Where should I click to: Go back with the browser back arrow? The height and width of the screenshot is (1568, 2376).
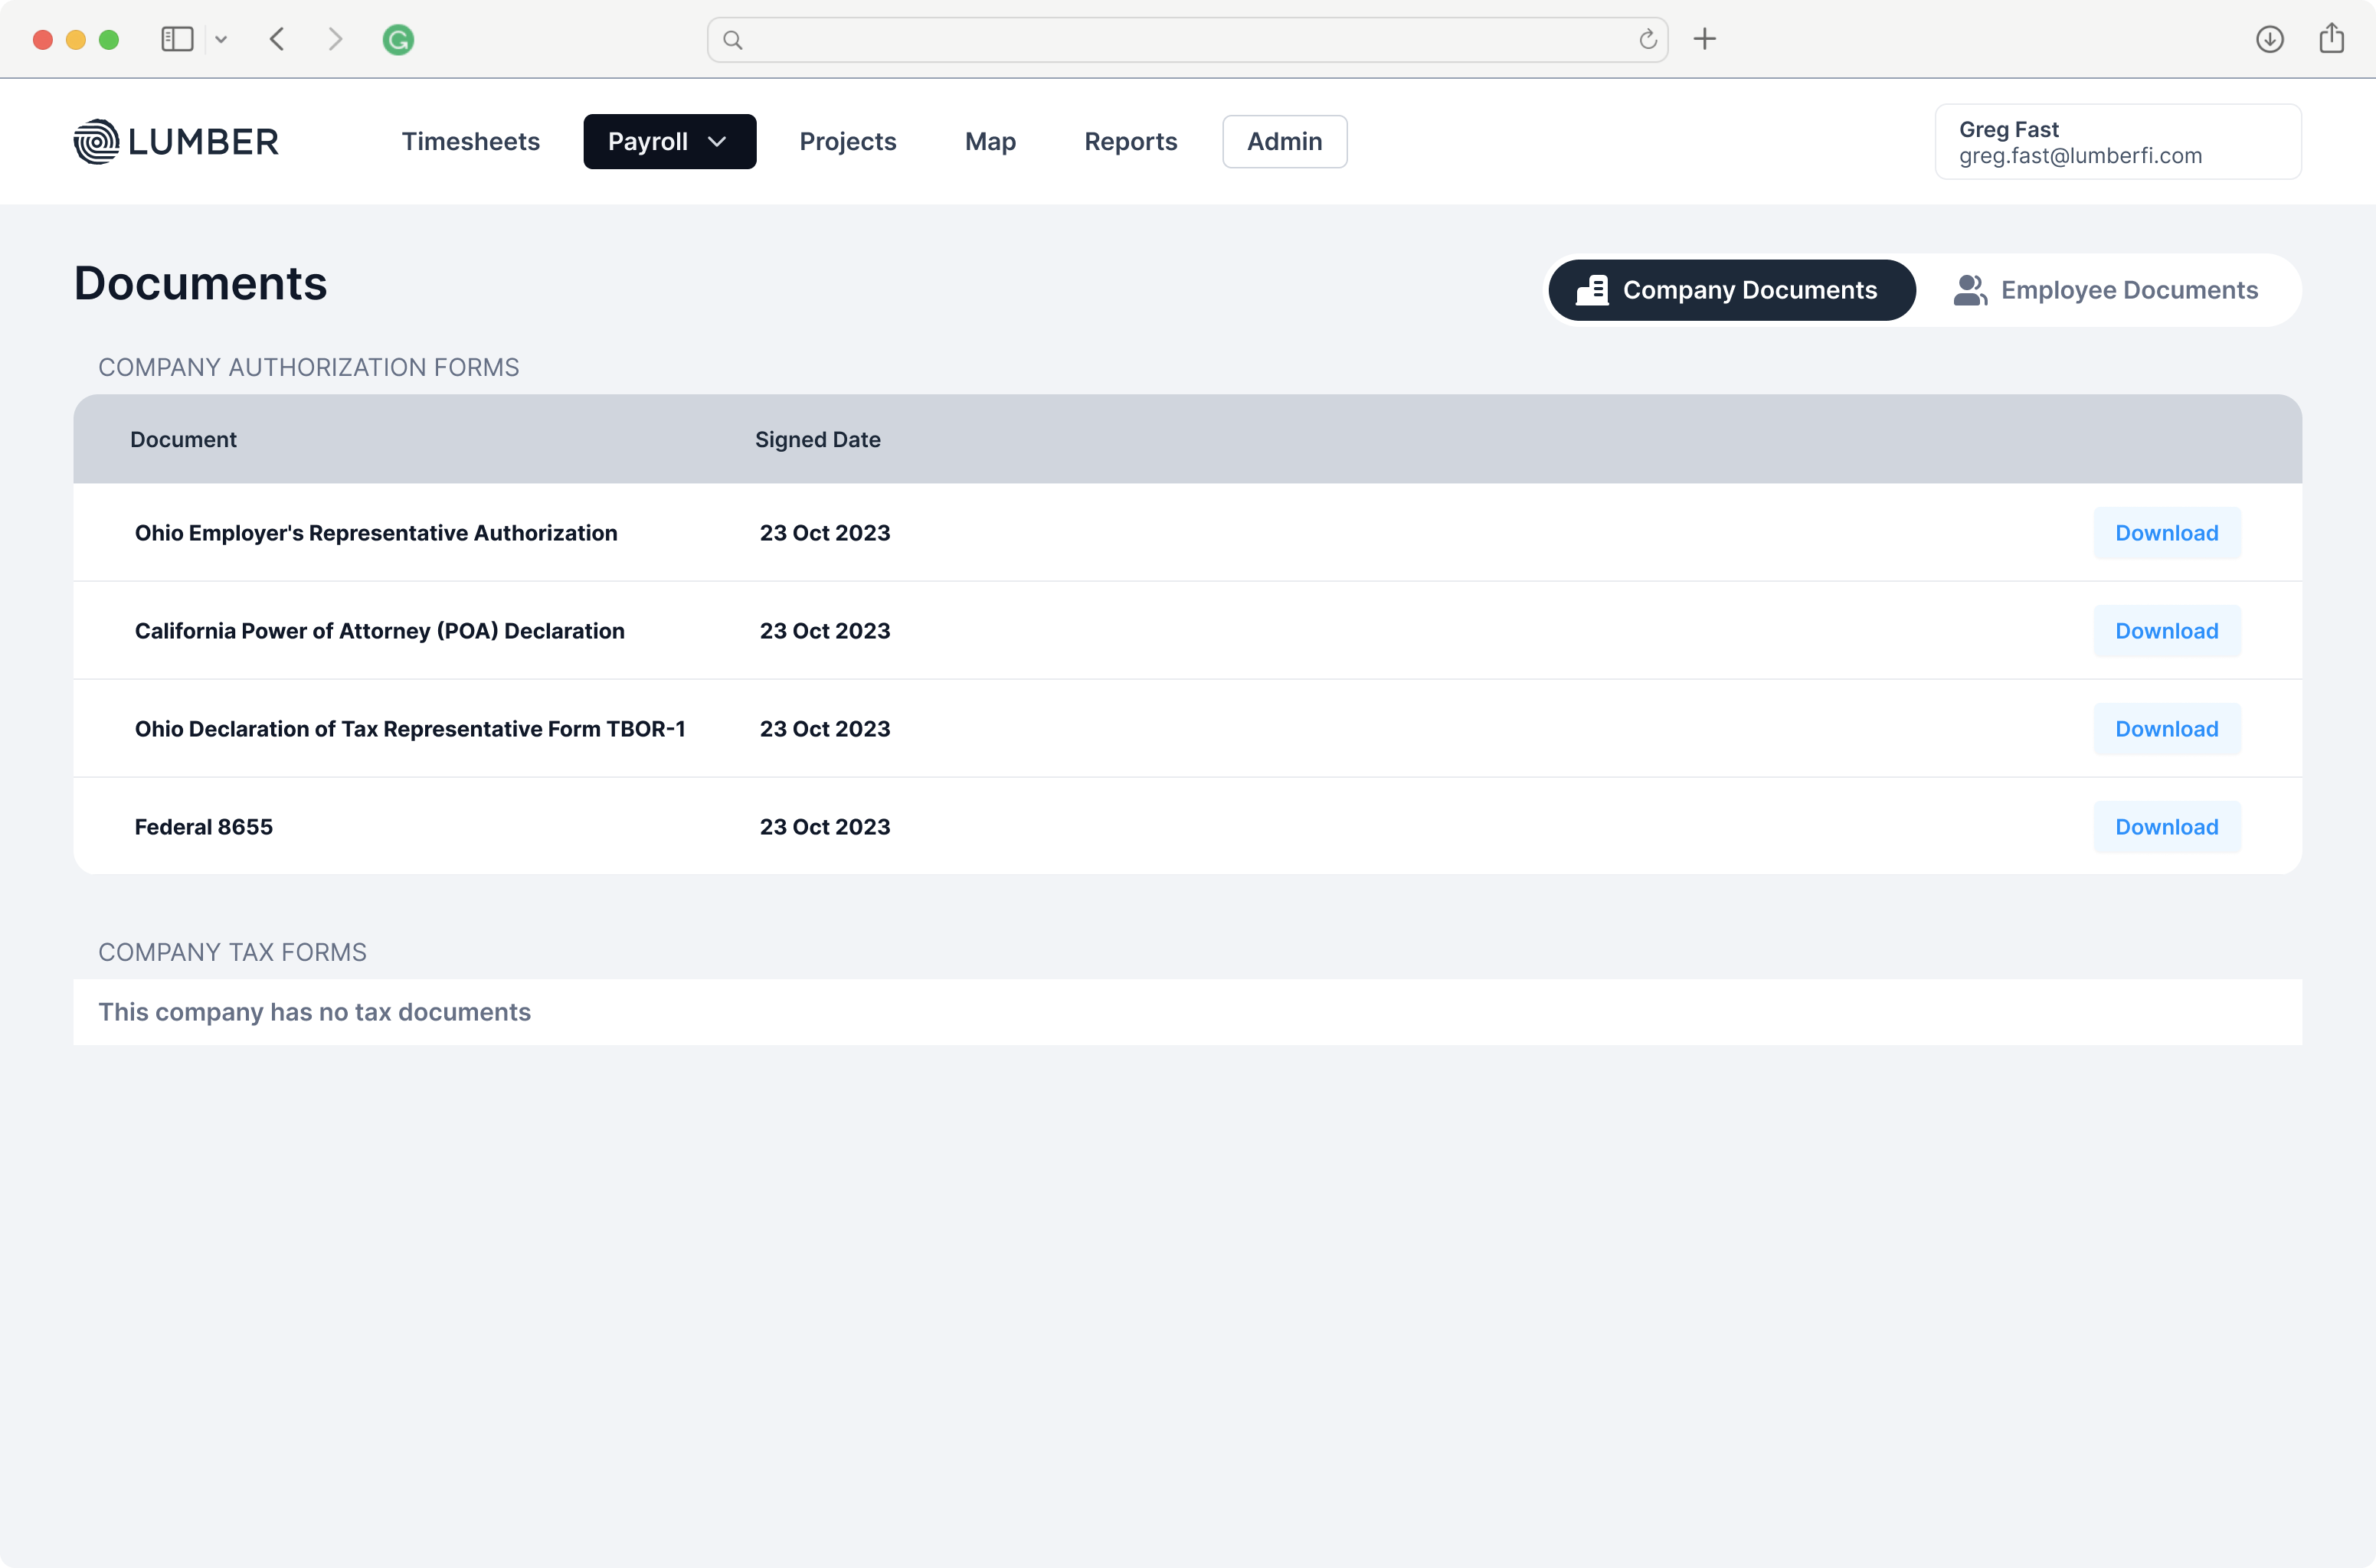277,39
